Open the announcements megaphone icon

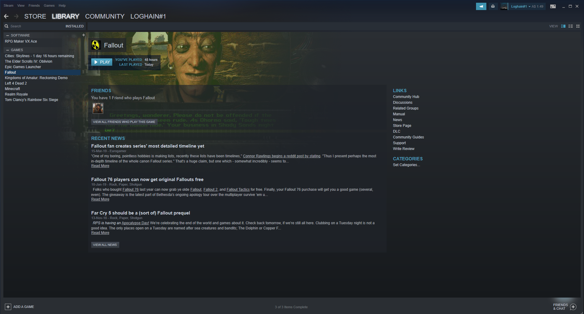(x=481, y=6)
